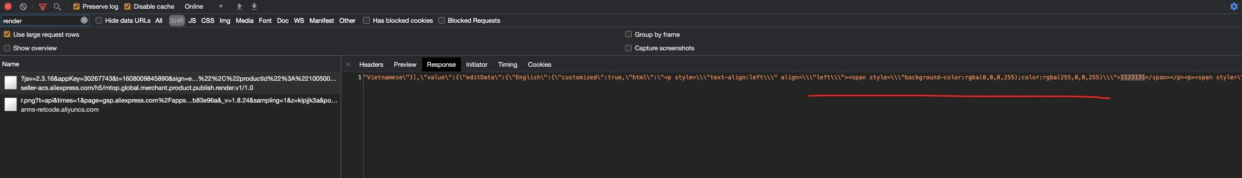Open the Cookies tab
The image size is (1242, 178).
click(539, 64)
